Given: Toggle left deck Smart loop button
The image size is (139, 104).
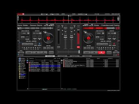Looking at the screenshot, I should pos(39,44).
